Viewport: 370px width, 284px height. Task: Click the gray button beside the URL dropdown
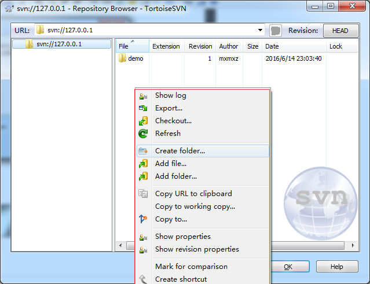[276, 31]
